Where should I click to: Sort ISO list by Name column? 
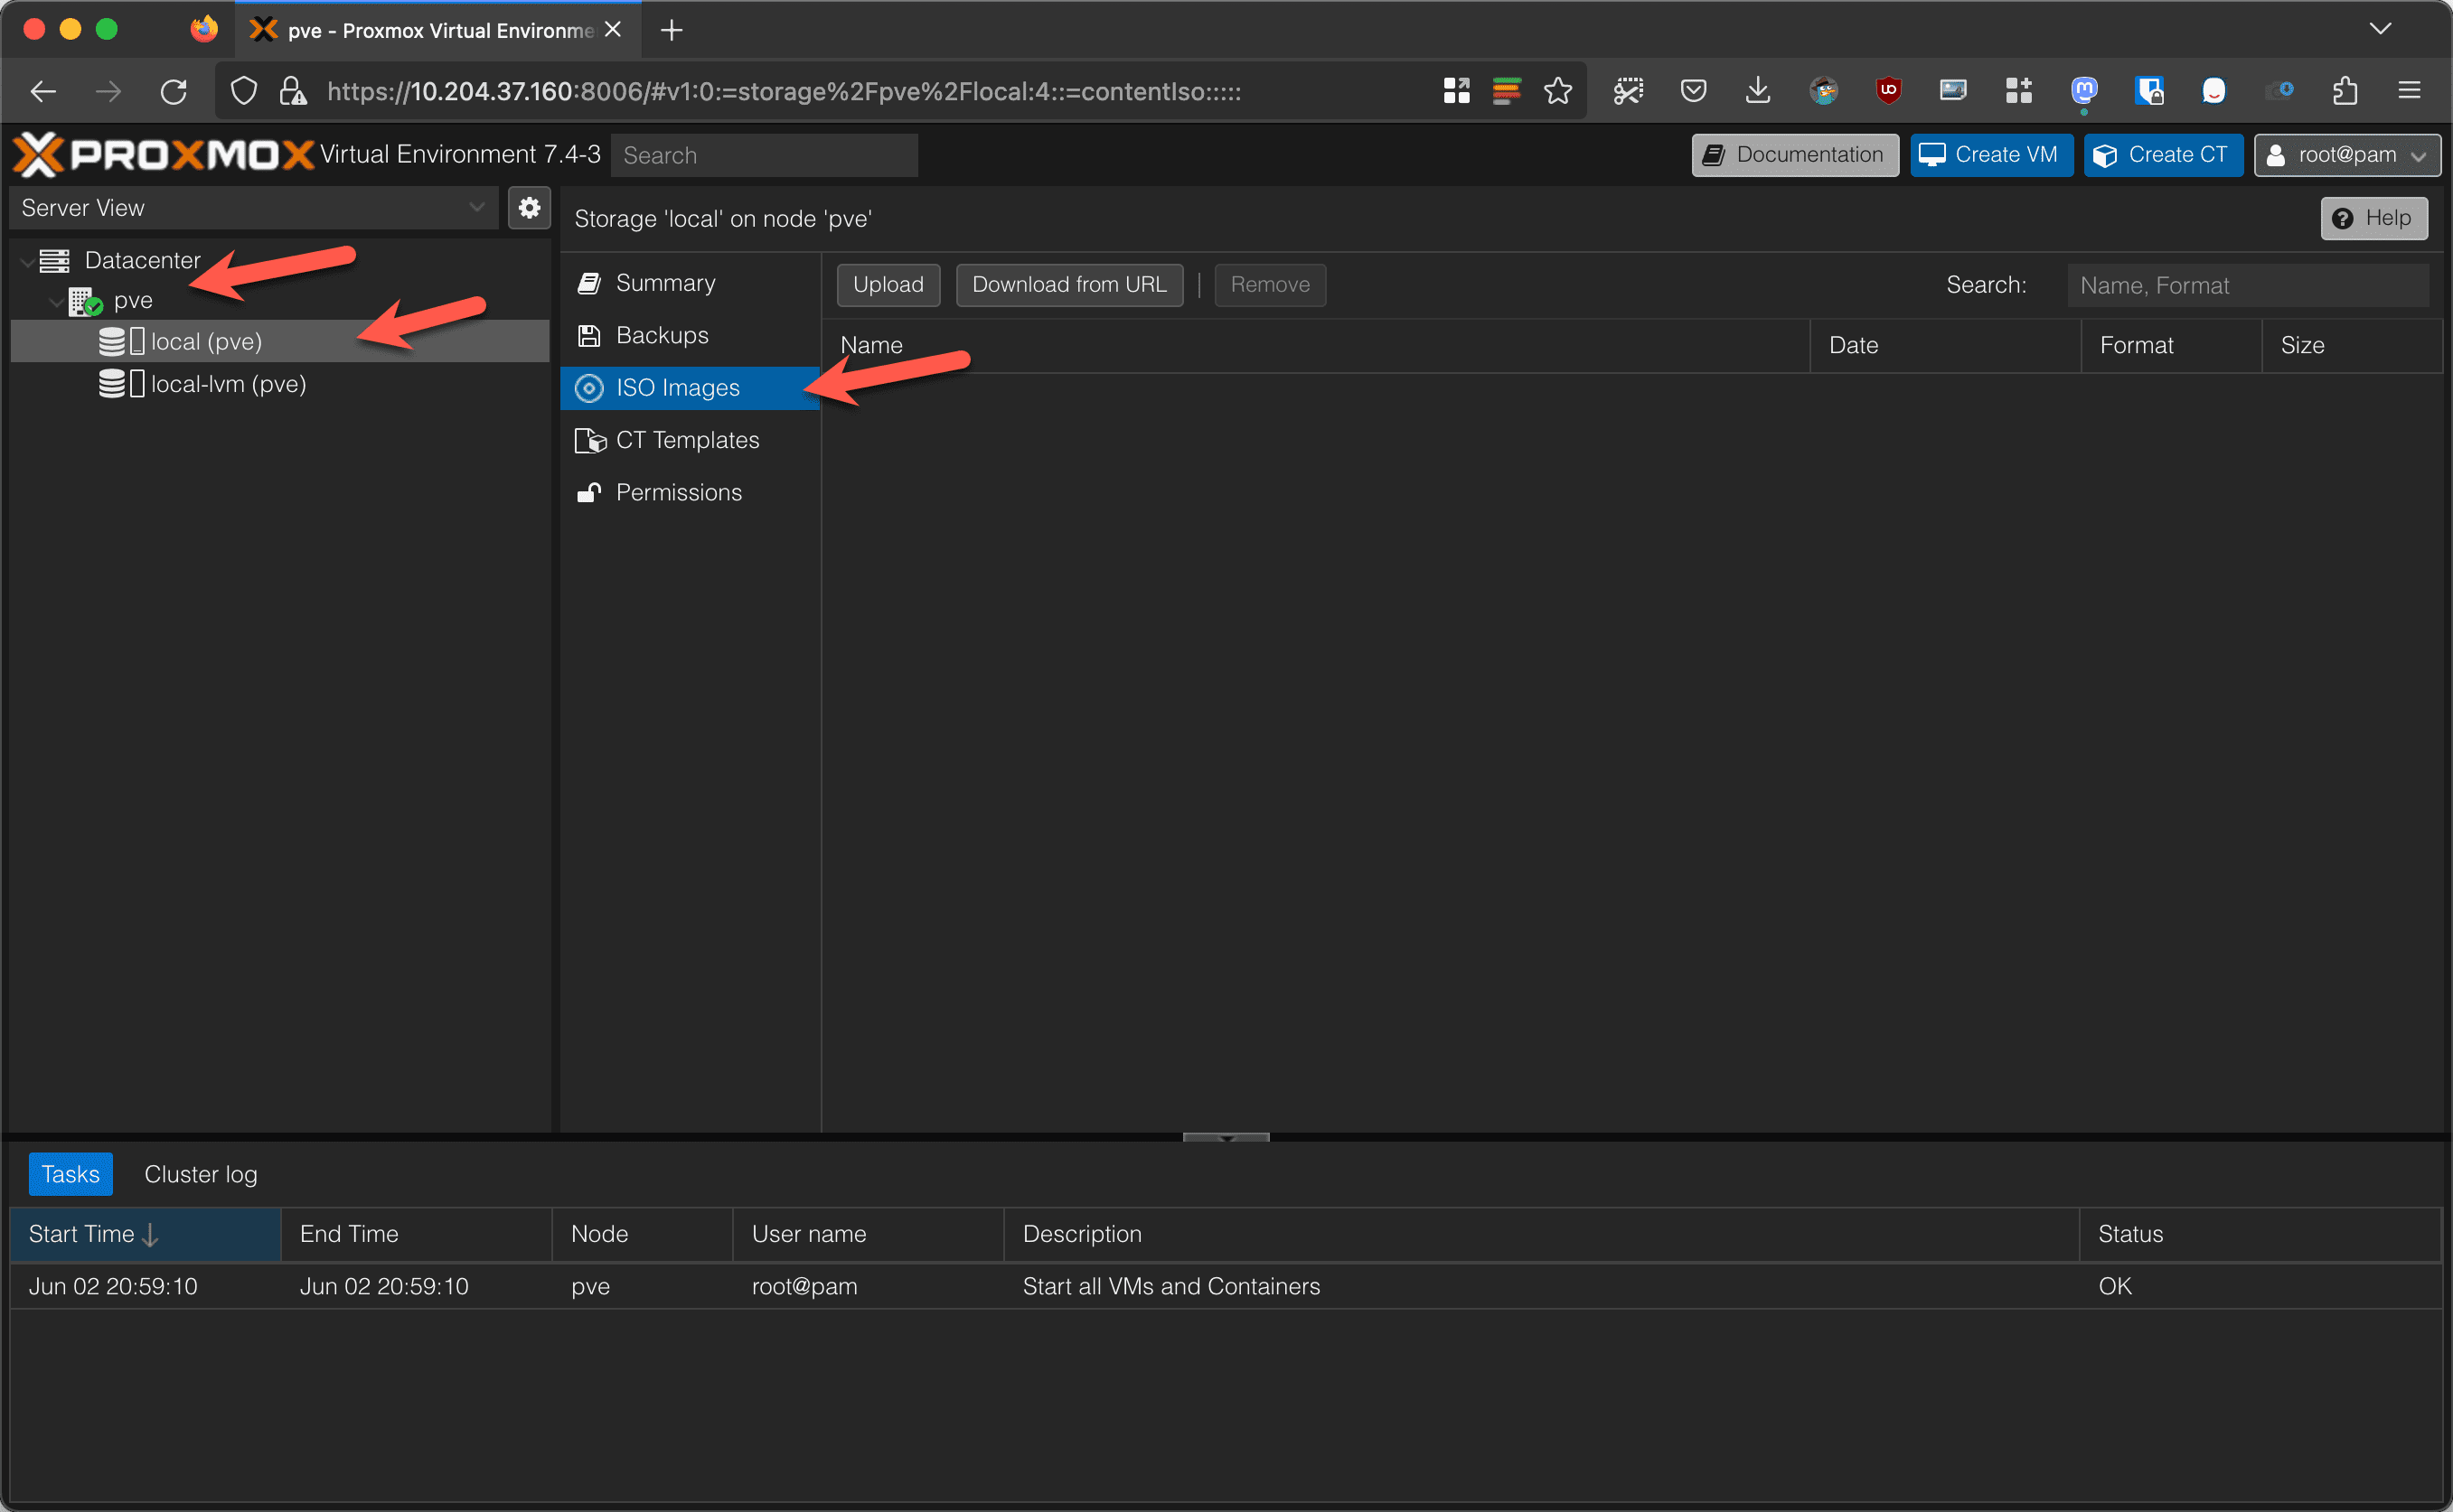click(1317, 346)
